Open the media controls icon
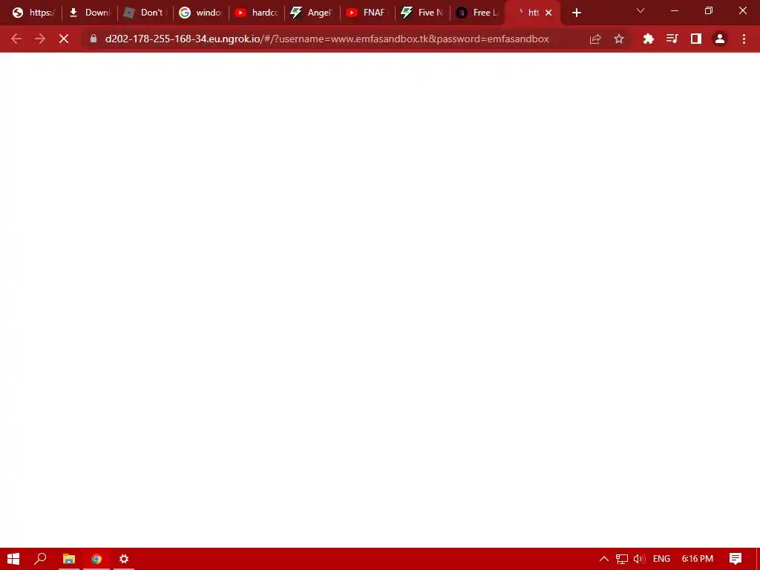 pos(672,39)
